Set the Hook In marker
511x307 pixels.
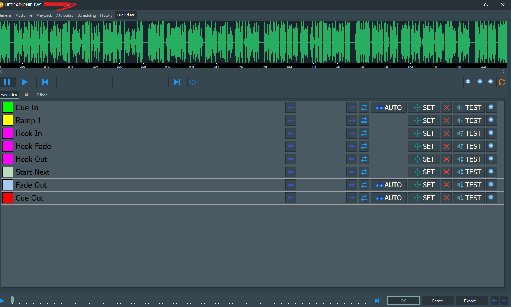point(424,133)
